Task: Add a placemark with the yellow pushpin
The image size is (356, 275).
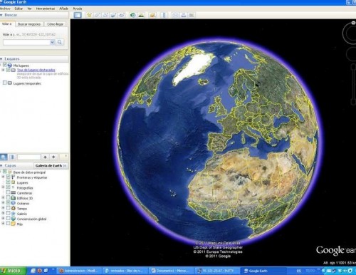Action: click(89, 15)
